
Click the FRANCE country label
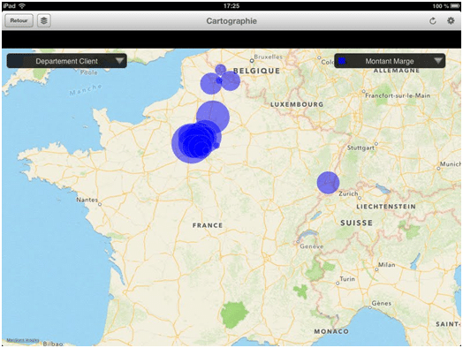(x=208, y=225)
